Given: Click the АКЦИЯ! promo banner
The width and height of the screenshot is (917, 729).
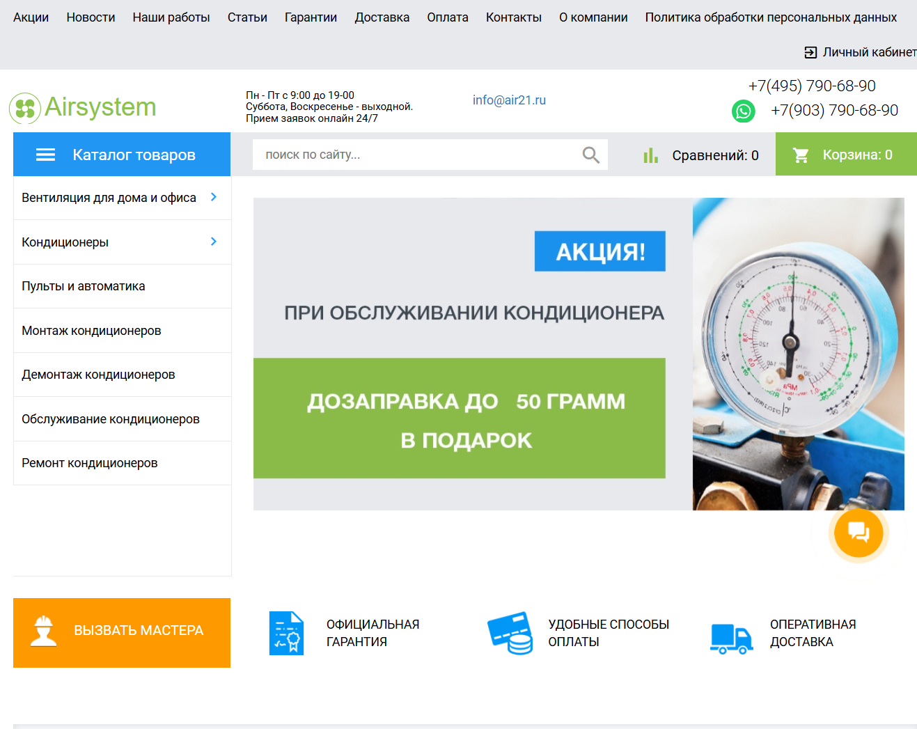Looking at the screenshot, I should (x=599, y=251).
